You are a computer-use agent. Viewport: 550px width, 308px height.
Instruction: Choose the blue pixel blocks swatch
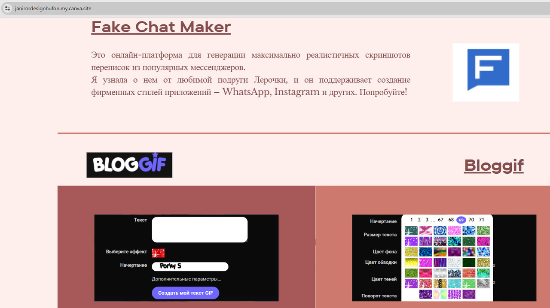469,231
